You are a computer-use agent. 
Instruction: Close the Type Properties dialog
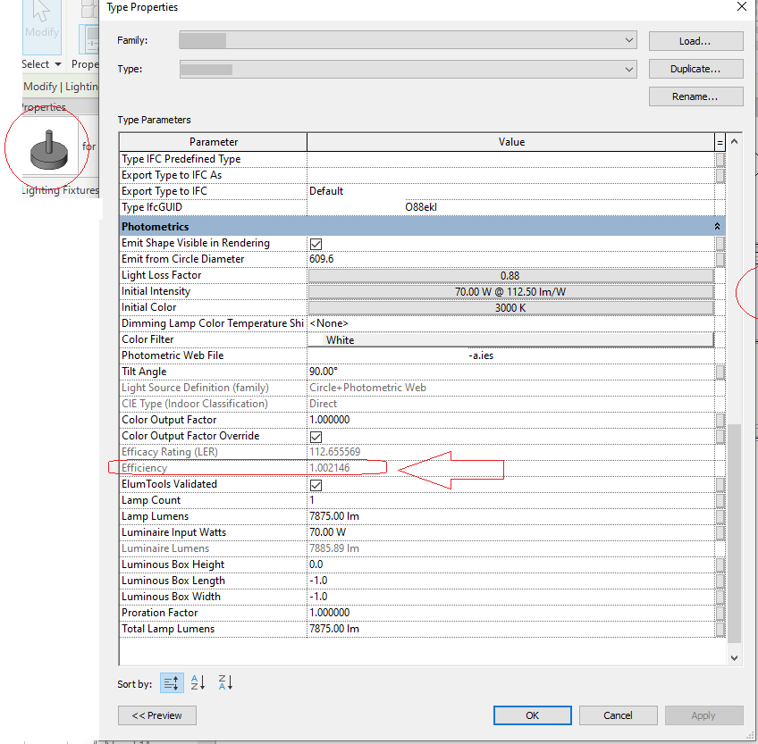(741, 7)
